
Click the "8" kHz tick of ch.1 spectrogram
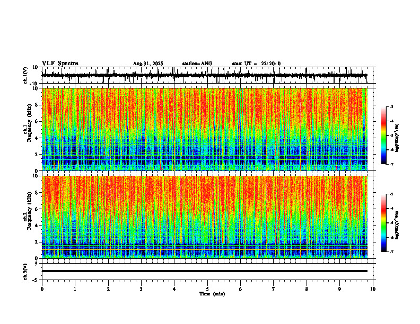[37, 105]
